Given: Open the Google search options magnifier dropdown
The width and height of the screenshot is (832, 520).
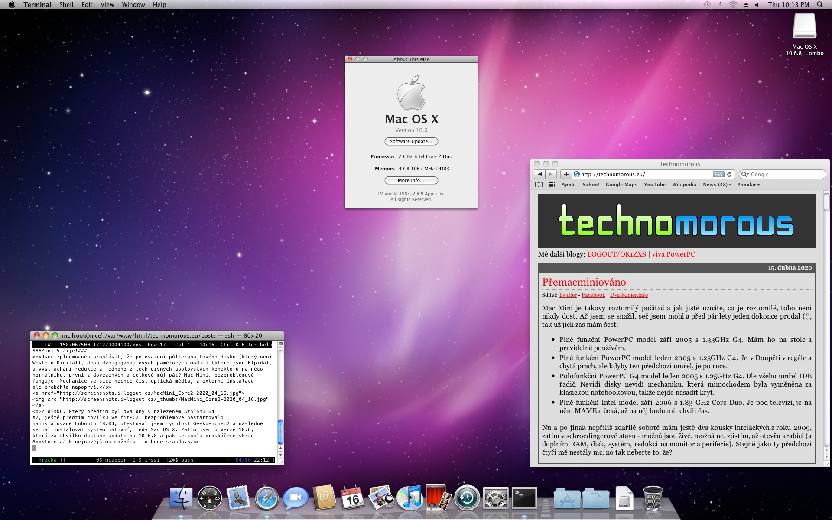Looking at the screenshot, I should [745, 174].
